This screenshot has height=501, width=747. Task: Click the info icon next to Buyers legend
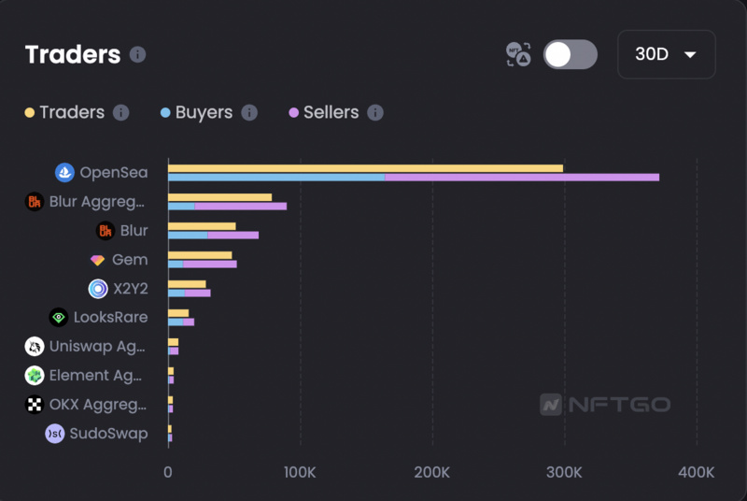(249, 112)
